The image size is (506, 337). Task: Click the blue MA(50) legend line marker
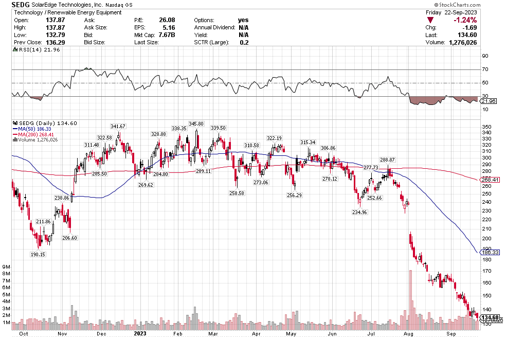[x=15, y=129]
